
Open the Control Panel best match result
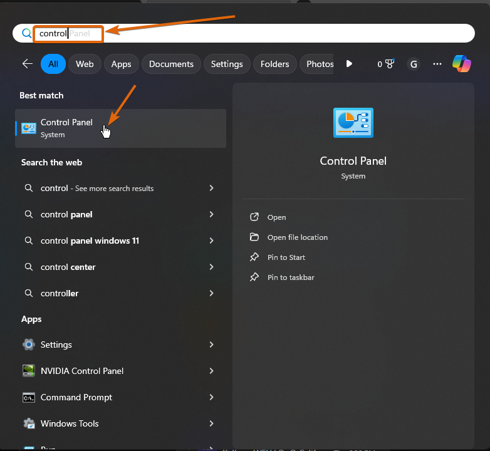tap(121, 128)
